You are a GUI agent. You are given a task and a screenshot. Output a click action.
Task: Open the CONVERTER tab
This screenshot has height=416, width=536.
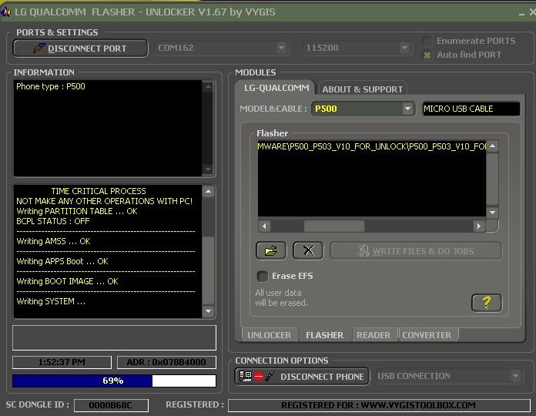tap(427, 335)
